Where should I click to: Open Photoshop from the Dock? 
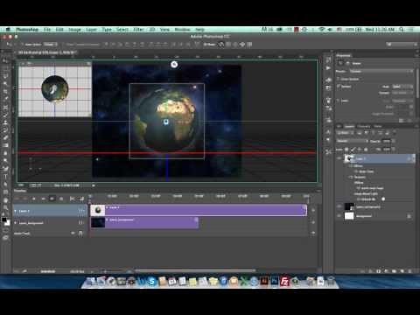tap(274, 281)
